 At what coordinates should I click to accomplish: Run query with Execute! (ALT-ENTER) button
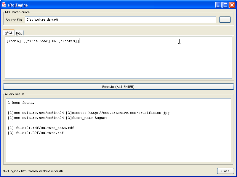118,87
